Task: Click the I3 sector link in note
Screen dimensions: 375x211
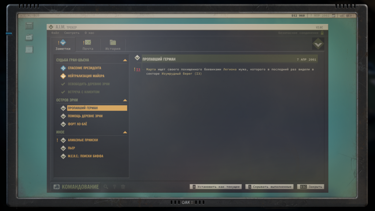Action: pos(138,70)
